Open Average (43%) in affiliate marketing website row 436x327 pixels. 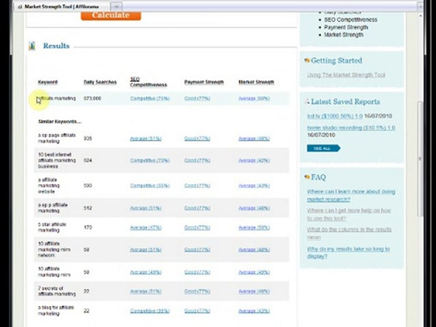pos(254,186)
